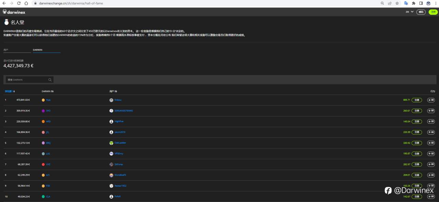Open the browser home page icon
Screen dimensions: 439x202
coord(26,3)
